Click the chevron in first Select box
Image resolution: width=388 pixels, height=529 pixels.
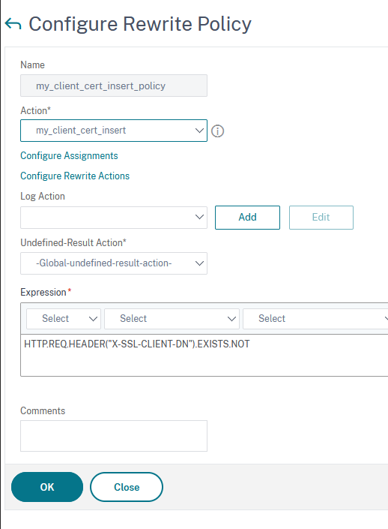click(93, 319)
